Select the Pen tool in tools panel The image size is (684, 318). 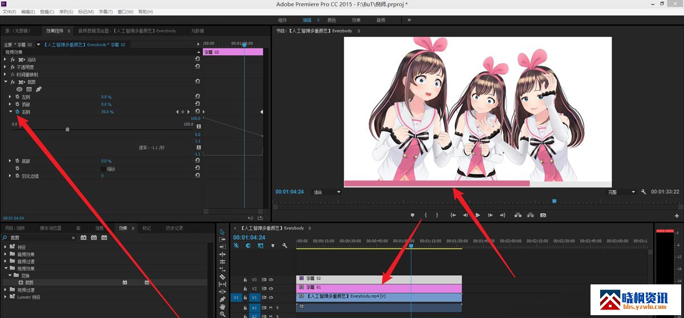[x=222, y=299]
